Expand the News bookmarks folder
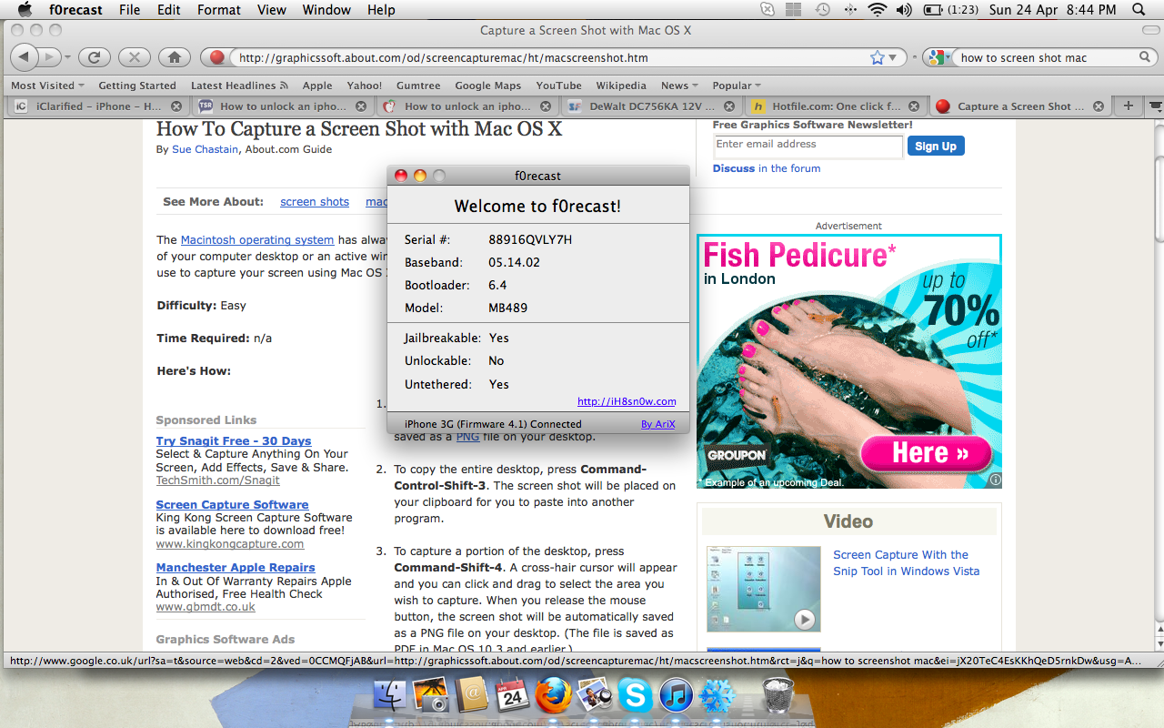This screenshot has height=728, width=1164. 679,86
